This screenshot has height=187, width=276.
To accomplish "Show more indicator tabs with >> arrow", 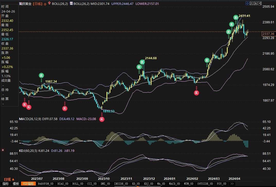I will 232,184.
